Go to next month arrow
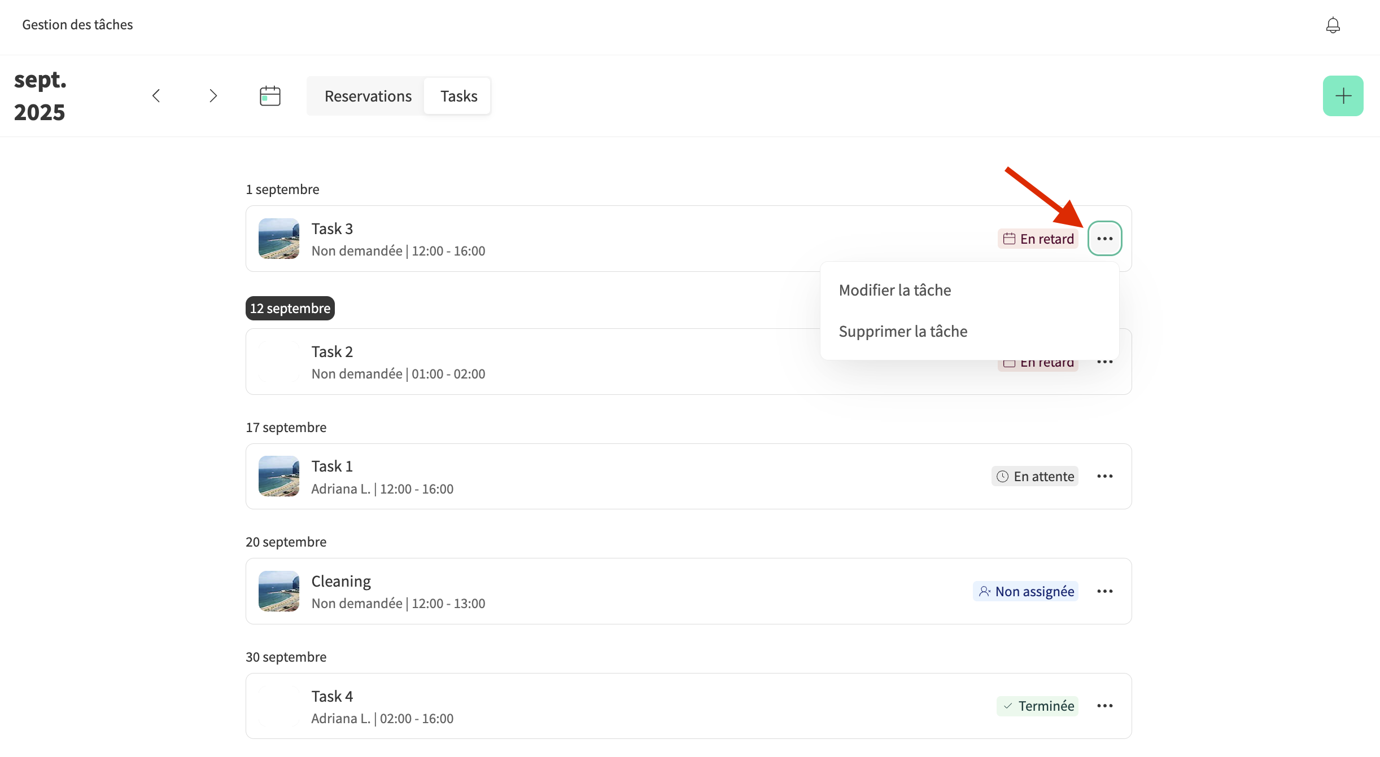Image resolution: width=1380 pixels, height=757 pixels. point(213,96)
